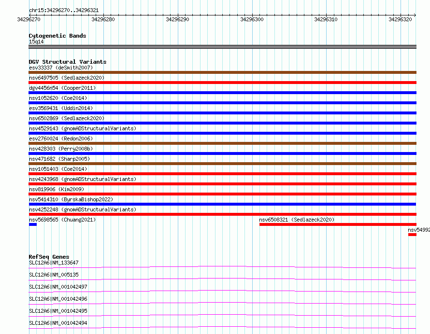Click ruler position 34296270
The height and width of the screenshot is (334, 430).
pos(29,19)
